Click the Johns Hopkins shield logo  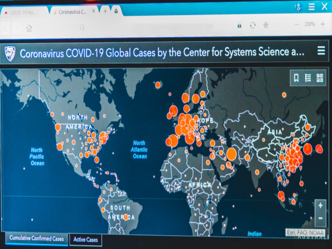tap(9, 52)
